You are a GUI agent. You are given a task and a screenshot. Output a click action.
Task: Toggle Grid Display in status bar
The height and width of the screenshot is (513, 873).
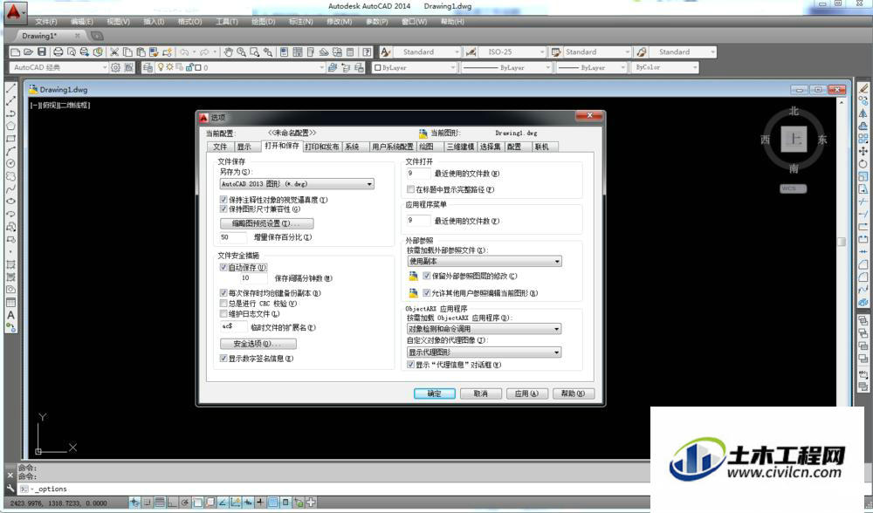160,503
